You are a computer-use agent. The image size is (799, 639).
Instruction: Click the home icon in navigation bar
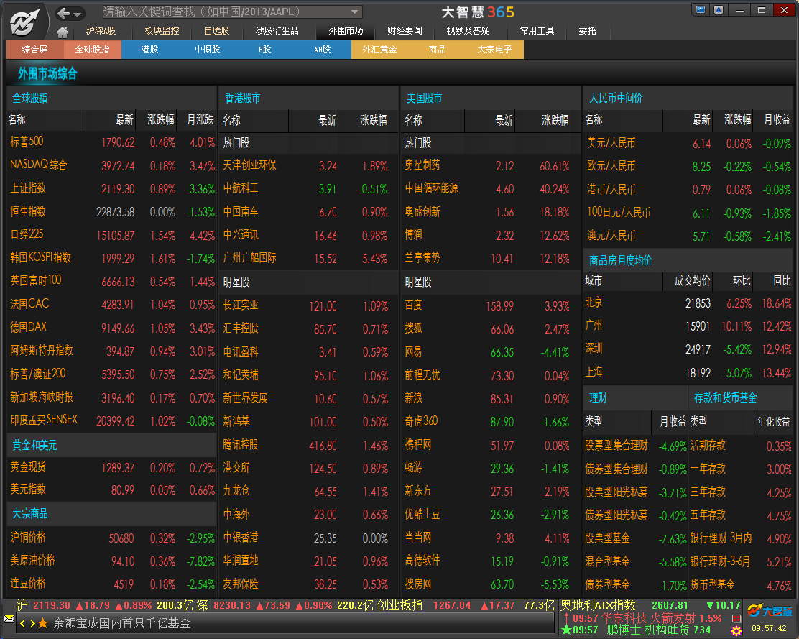click(x=63, y=32)
